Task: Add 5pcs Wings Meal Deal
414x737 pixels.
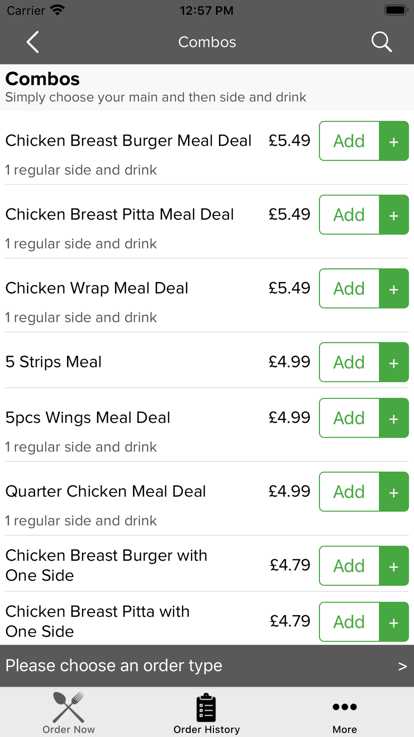Action: pos(349,418)
